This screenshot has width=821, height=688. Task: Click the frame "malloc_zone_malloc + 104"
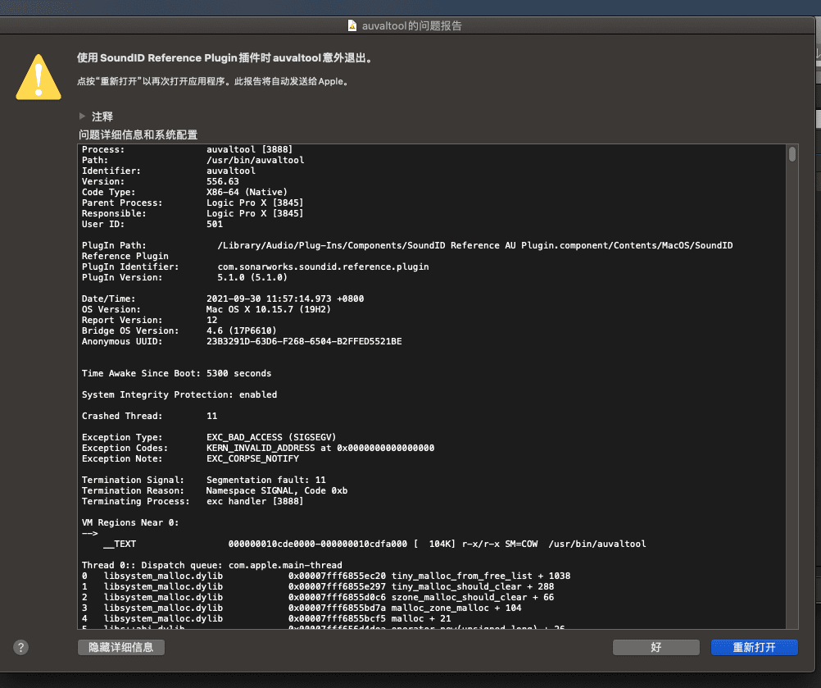[456, 608]
